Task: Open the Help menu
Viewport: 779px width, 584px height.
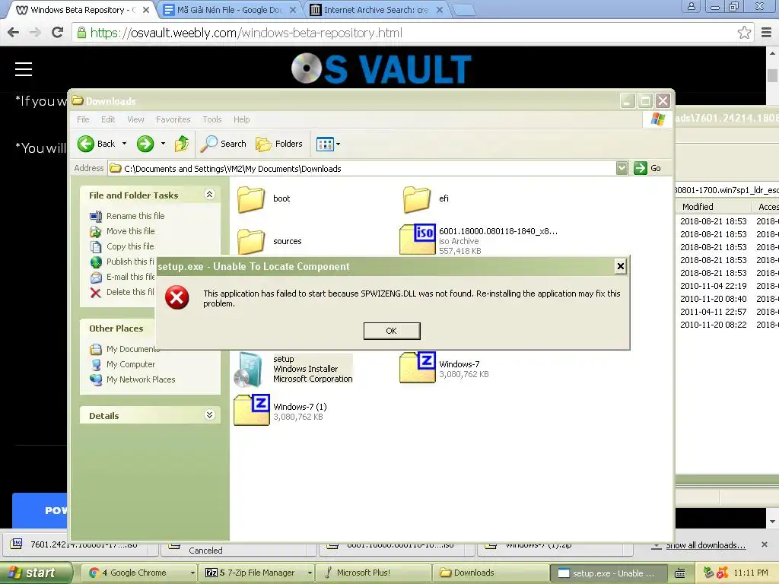Action: click(241, 119)
